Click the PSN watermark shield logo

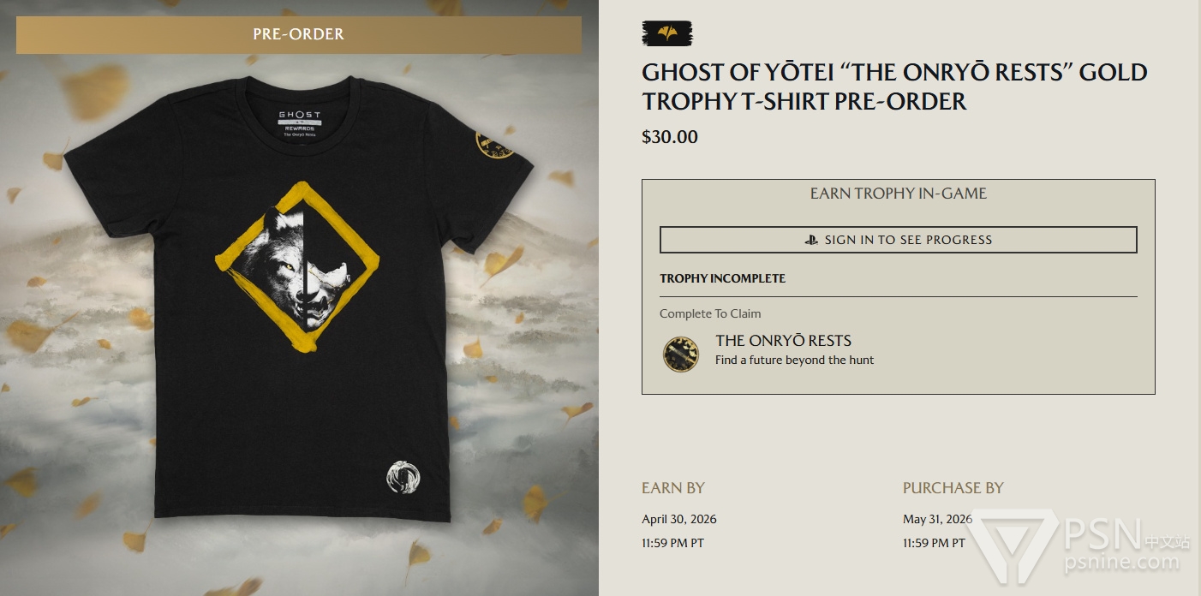tap(1014, 545)
